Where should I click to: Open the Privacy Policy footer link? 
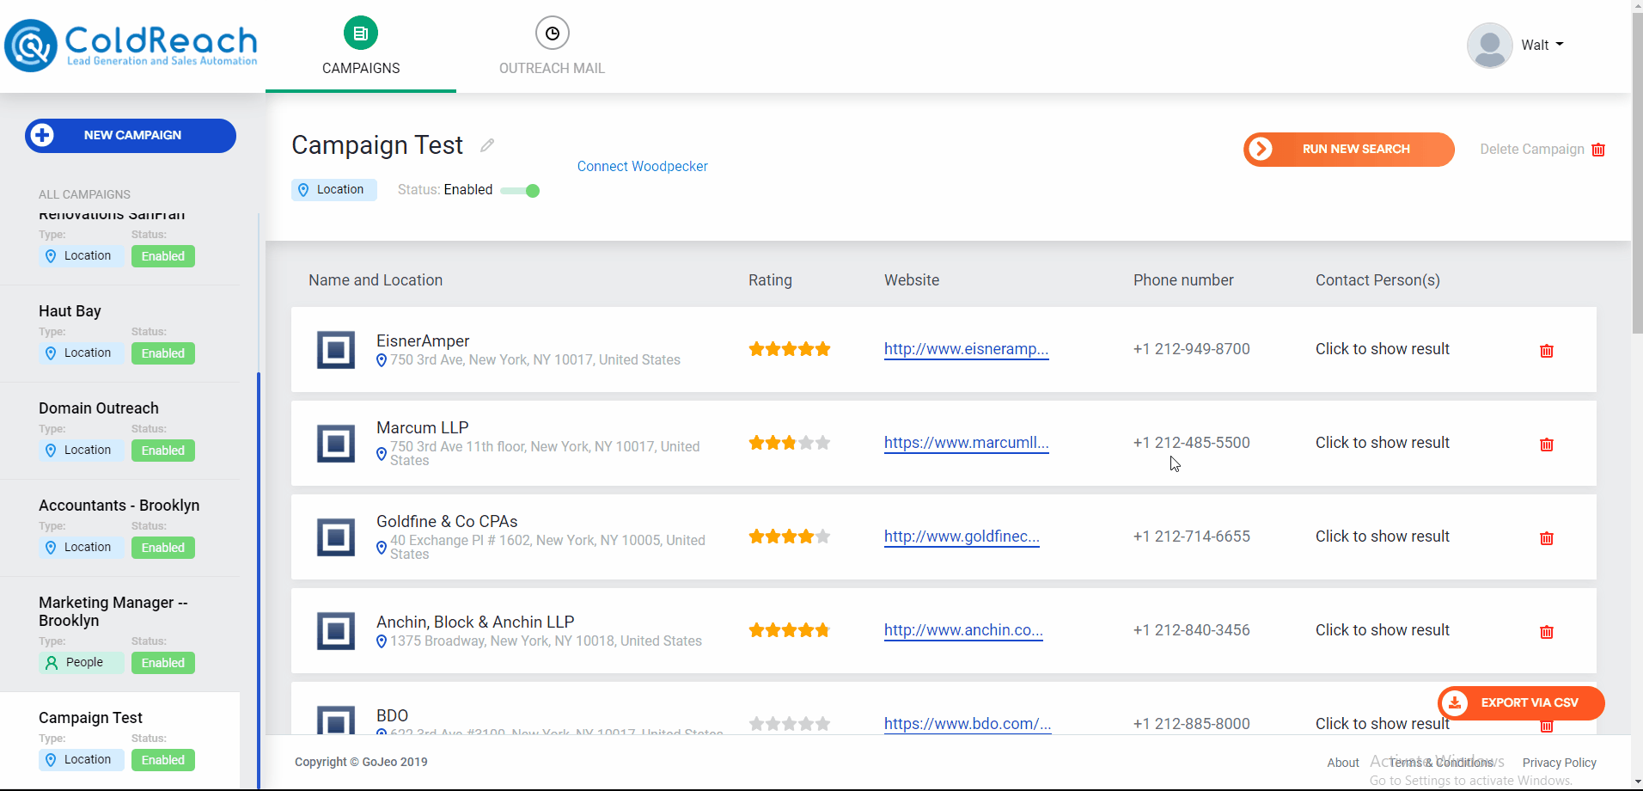click(1559, 763)
